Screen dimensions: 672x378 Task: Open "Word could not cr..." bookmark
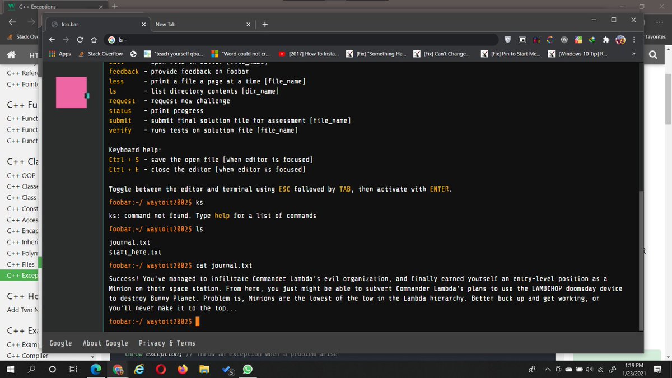[240, 54]
